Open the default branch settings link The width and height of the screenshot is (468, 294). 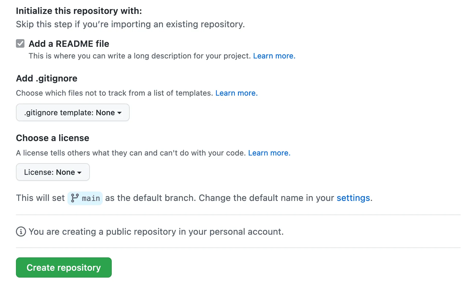(353, 198)
